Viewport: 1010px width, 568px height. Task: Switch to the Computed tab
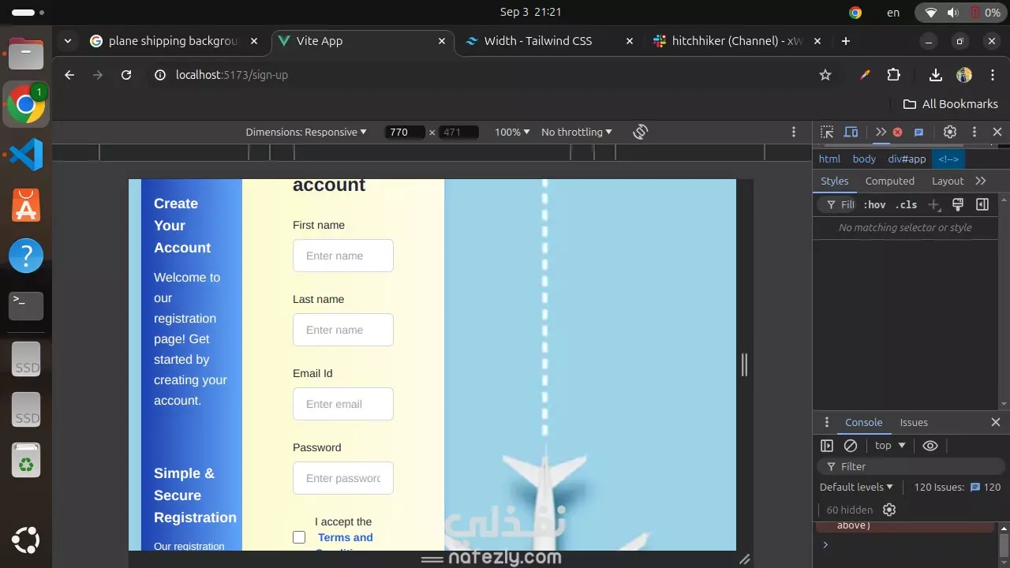889,181
